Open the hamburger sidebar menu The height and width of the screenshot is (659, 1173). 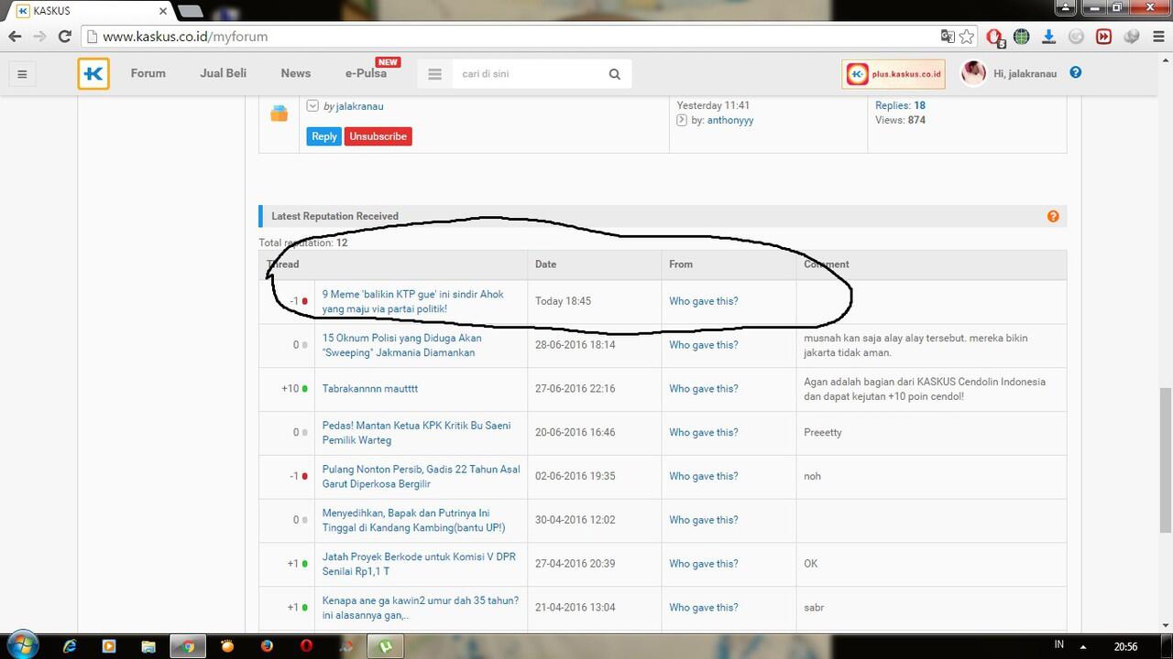pyautogui.click(x=22, y=74)
